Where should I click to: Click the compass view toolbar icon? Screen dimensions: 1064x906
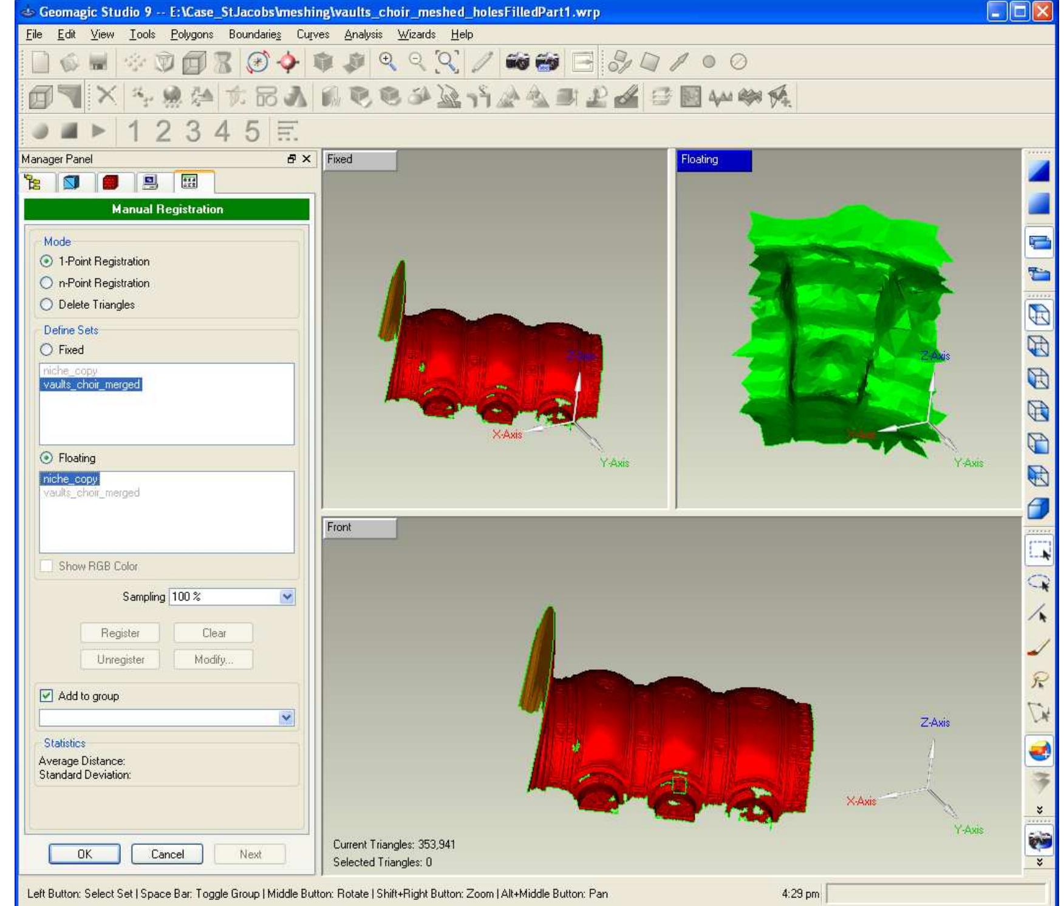(258, 62)
